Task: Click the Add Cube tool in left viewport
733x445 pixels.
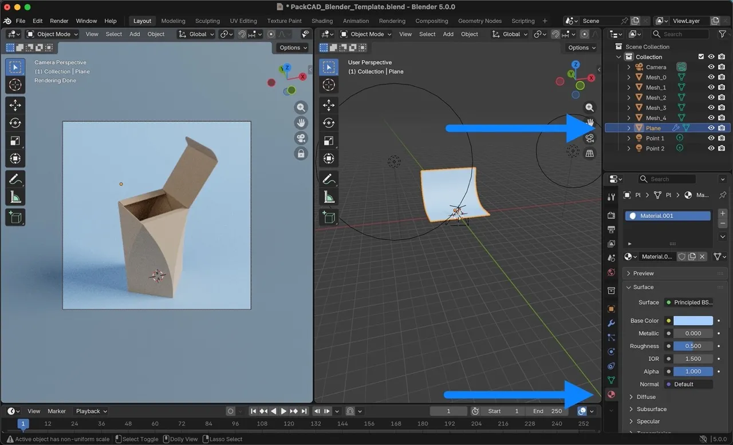Action: (x=15, y=217)
